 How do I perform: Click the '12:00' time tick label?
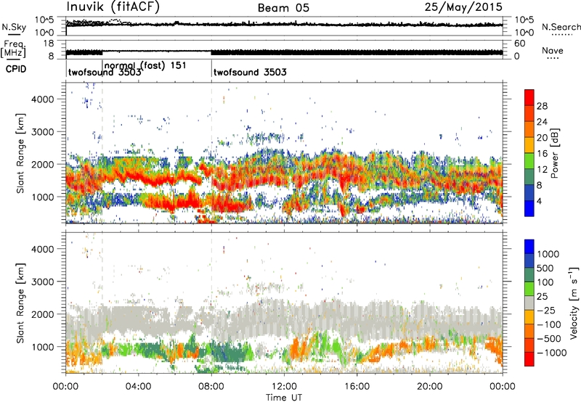click(284, 387)
